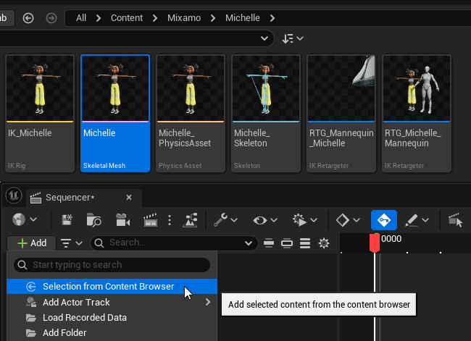Viewport: 471px width, 341px height.
Task: Click Mixamo in the breadcrumb path
Action: click(x=184, y=17)
